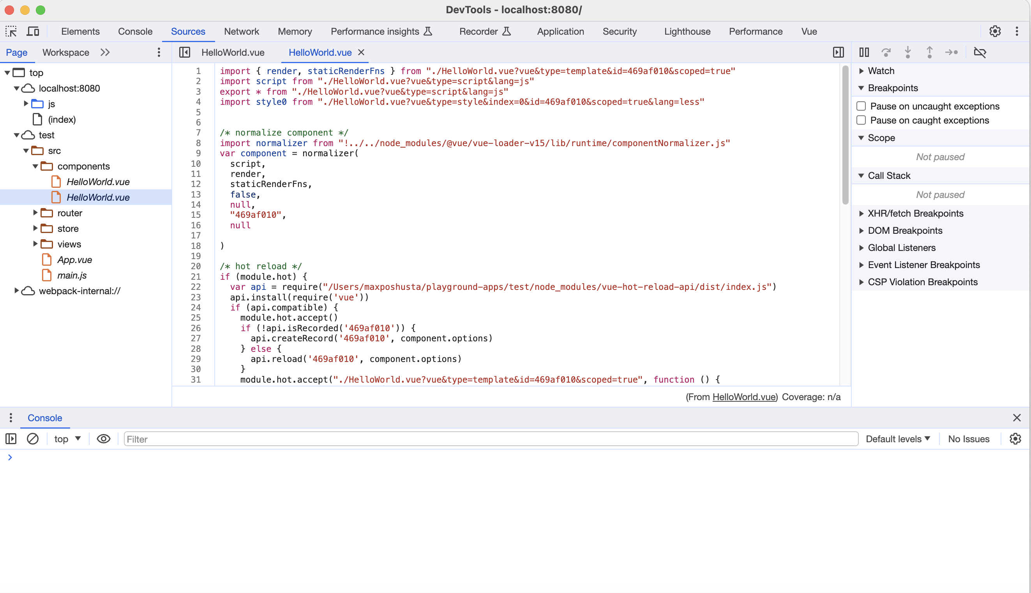Show more navigator tabs chevron
1031x593 pixels.
(x=105, y=53)
